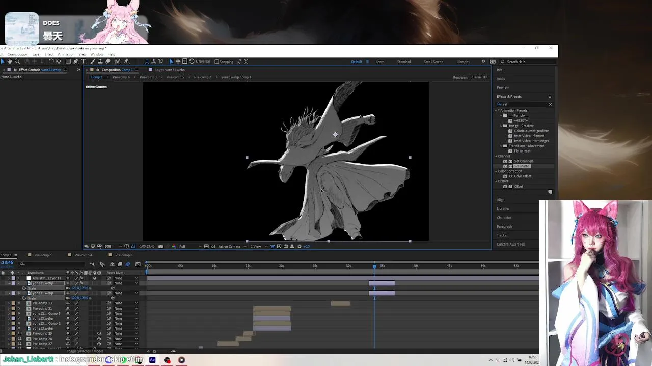This screenshot has height=366, width=652.
Task: Click label color swatch of Adjustment Layer 11
Action: click(13, 278)
